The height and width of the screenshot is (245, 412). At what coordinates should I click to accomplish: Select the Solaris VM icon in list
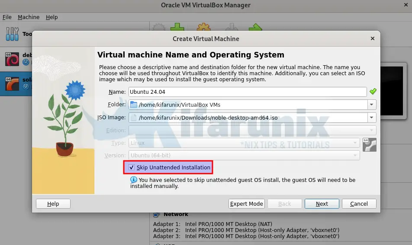(x=12, y=84)
